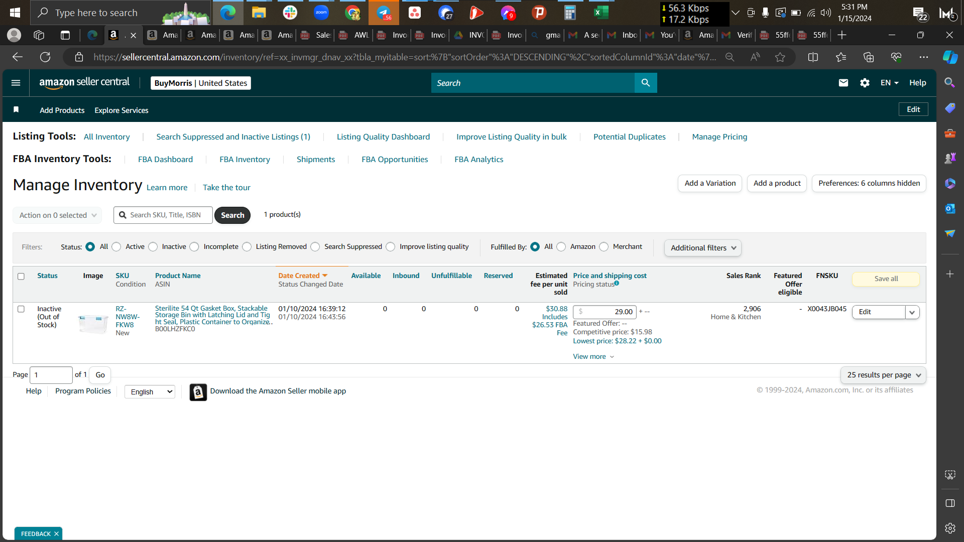Select the Improve listing quality filter
This screenshot has width=964, height=542.
[x=391, y=247]
